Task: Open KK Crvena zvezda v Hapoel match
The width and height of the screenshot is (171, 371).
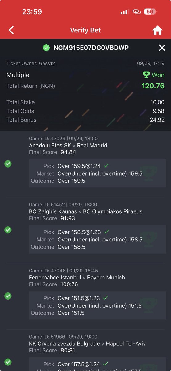Action: coord(87,344)
